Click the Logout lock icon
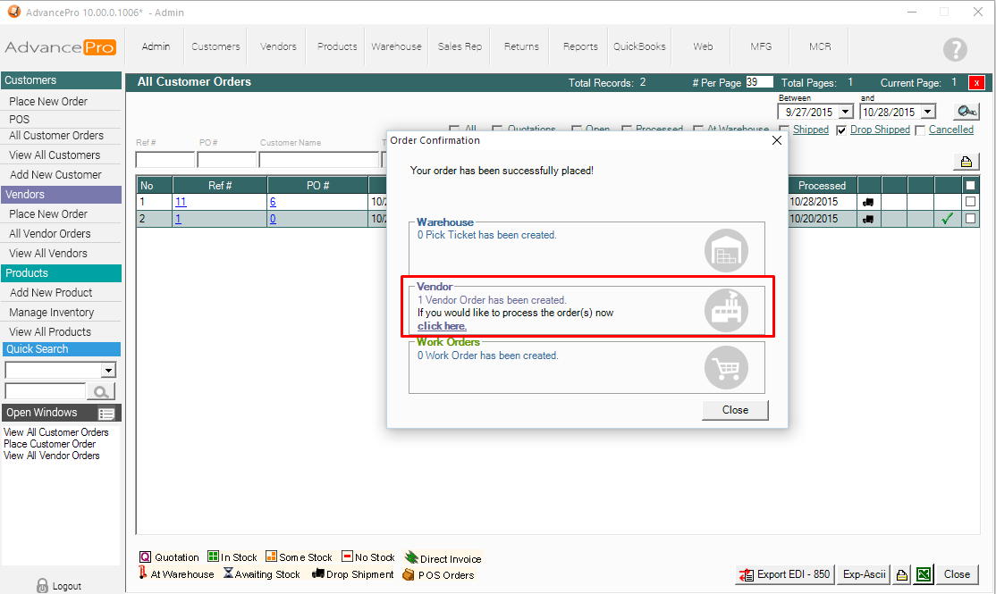The image size is (996, 594). pos(42,586)
